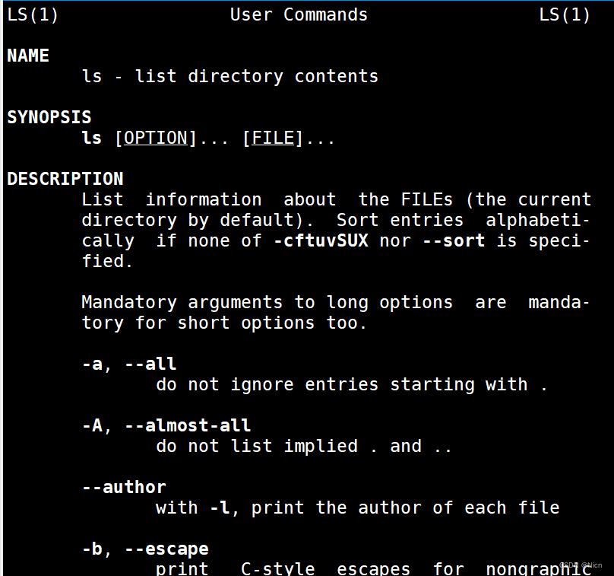
Task: Click the --escape option text
Action: click(167, 549)
